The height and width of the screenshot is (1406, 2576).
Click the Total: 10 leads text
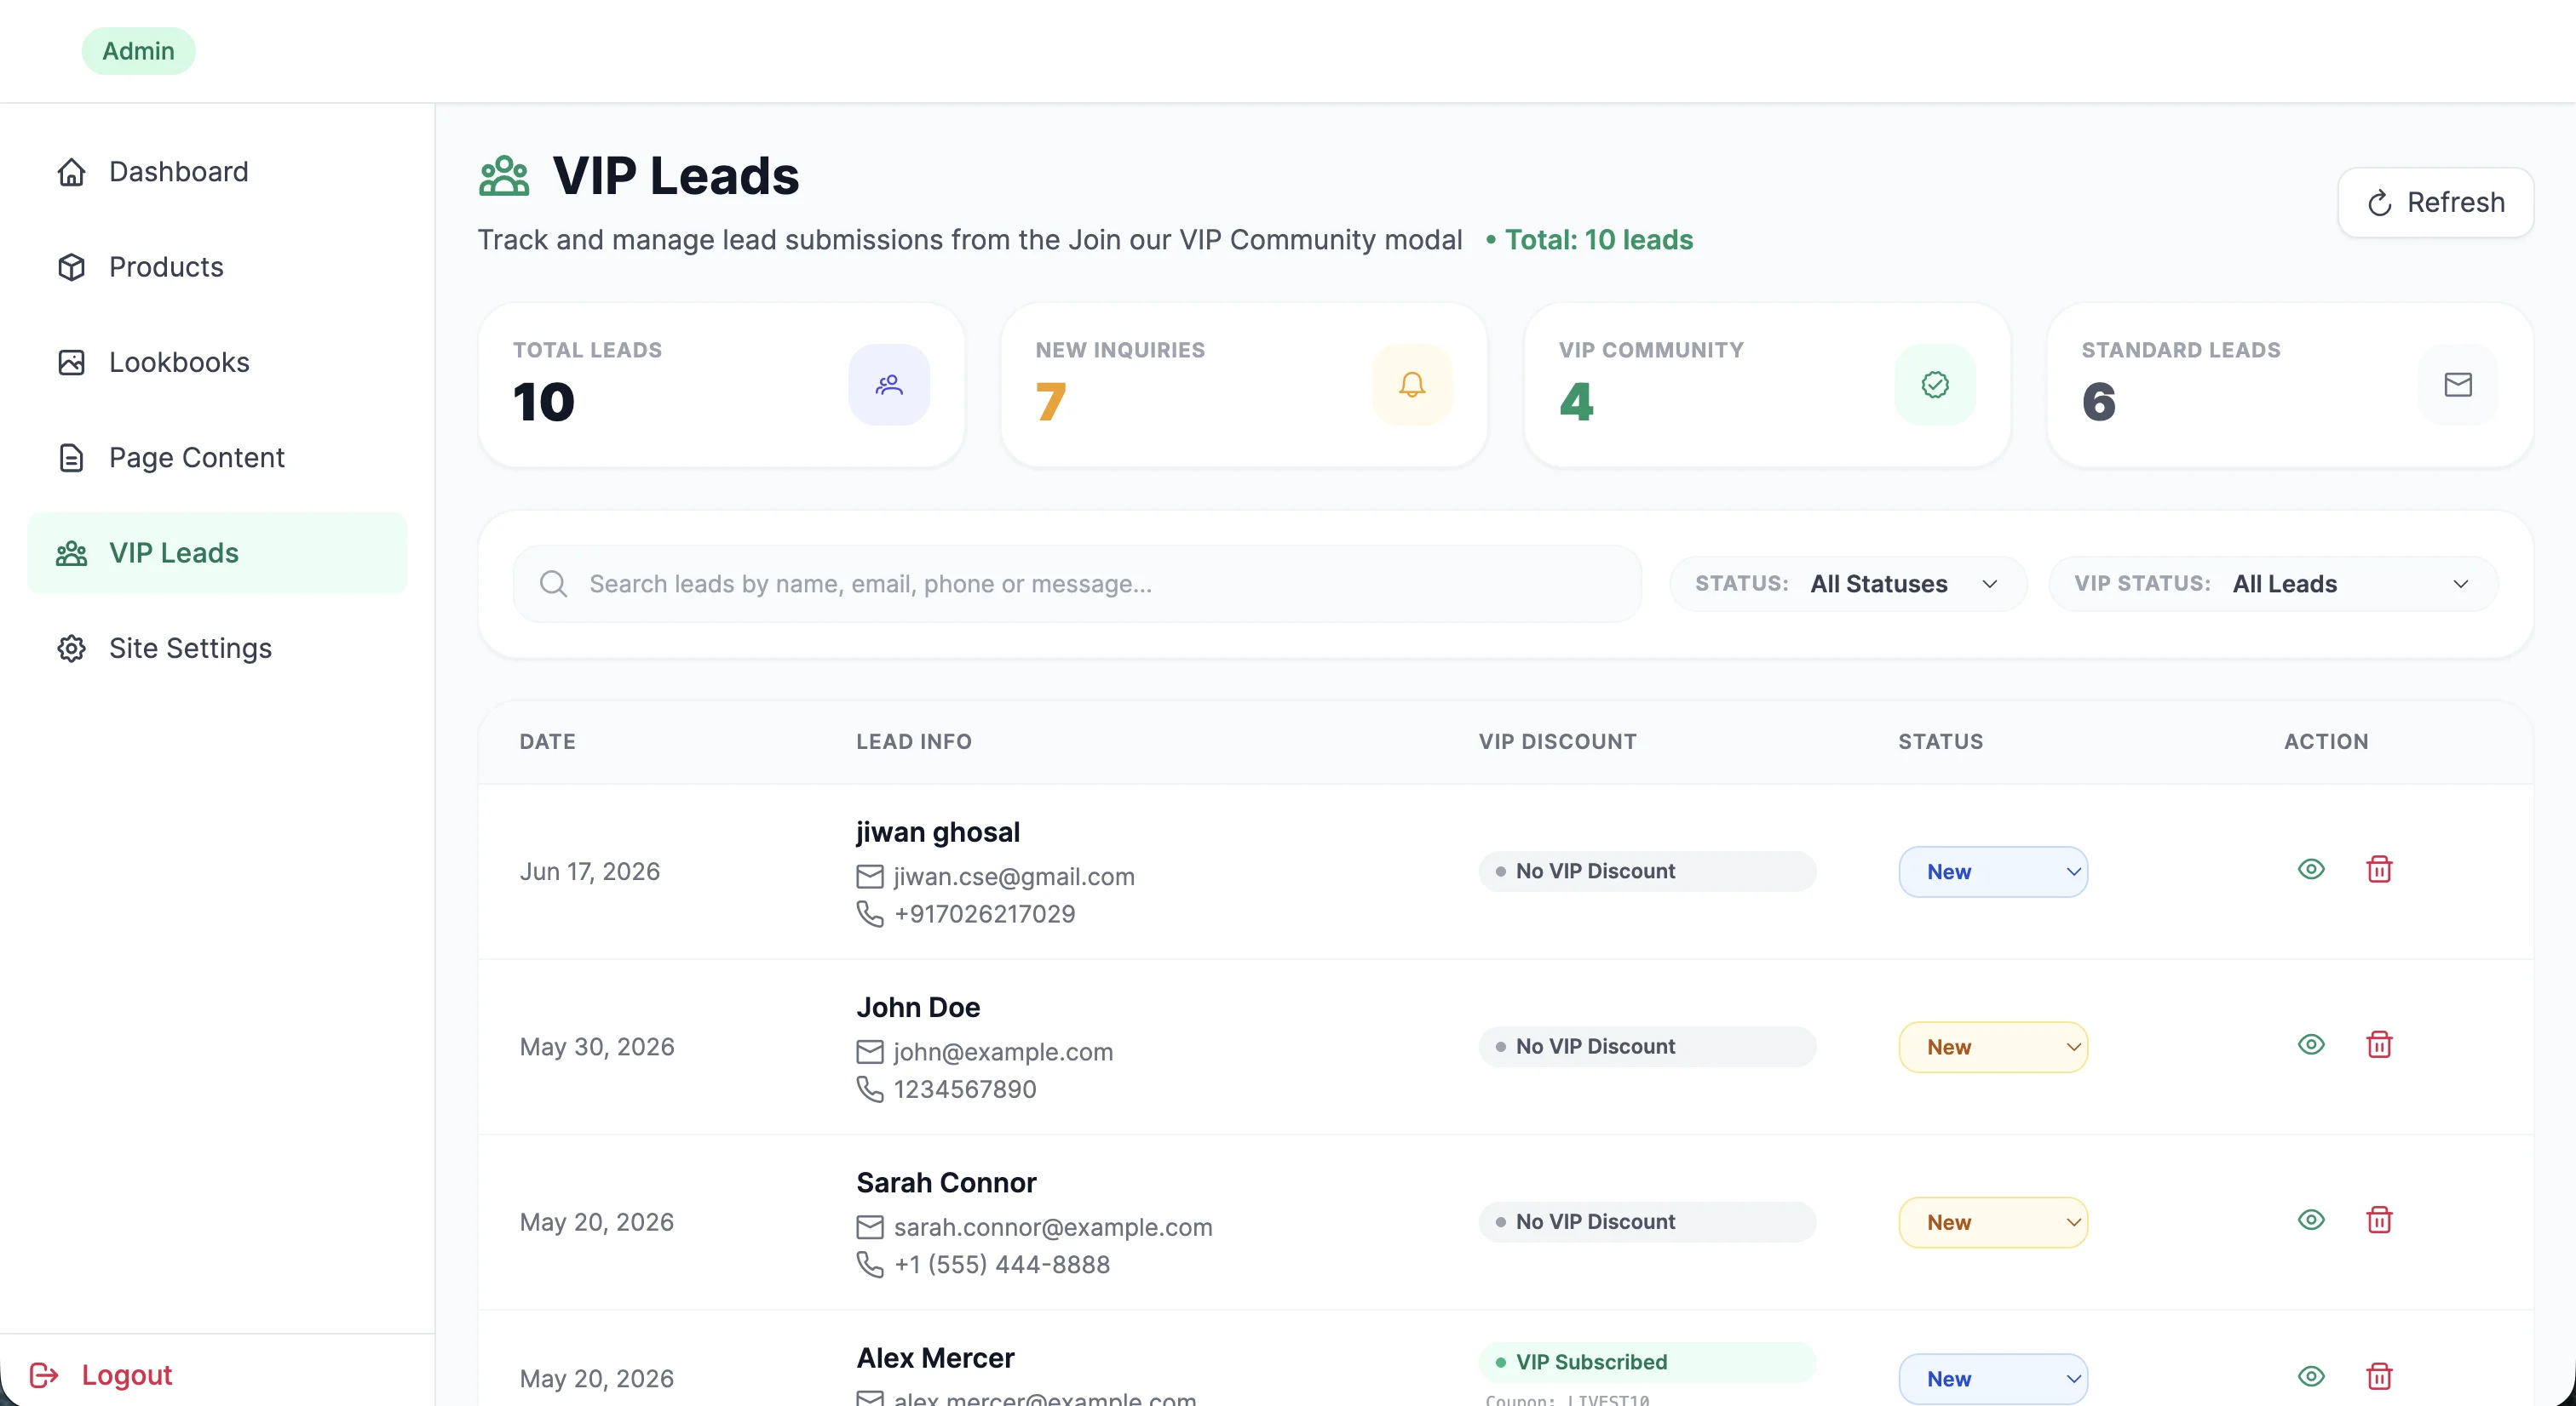(1598, 240)
